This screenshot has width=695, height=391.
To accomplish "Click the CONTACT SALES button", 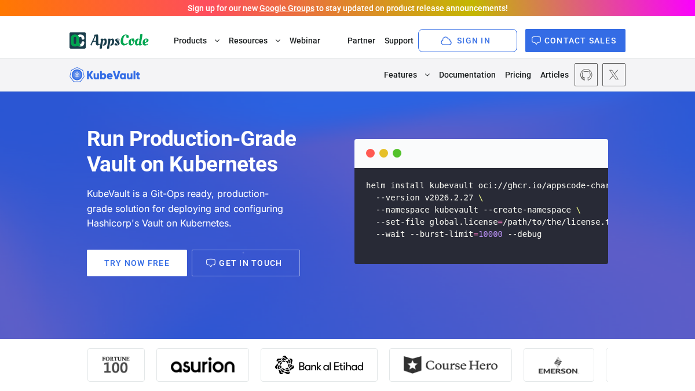I will pyautogui.click(x=575, y=41).
